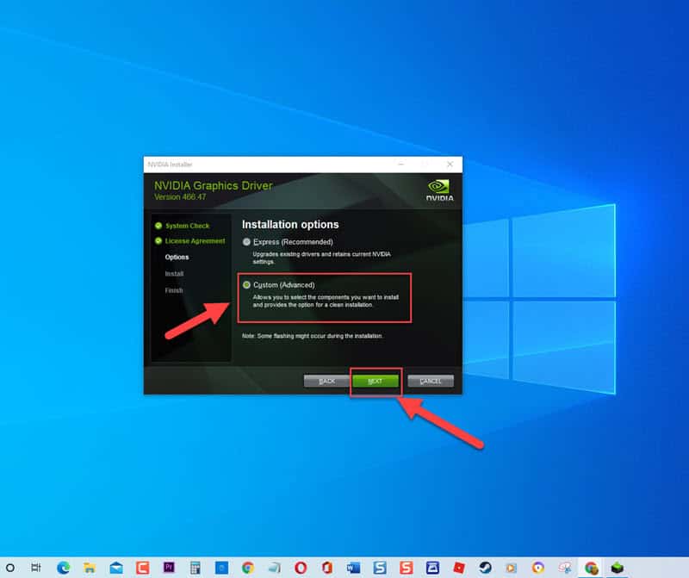Switch to NVIDIA installer taskbar icon
The height and width of the screenshot is (578, 689).
tap(618, 568)
